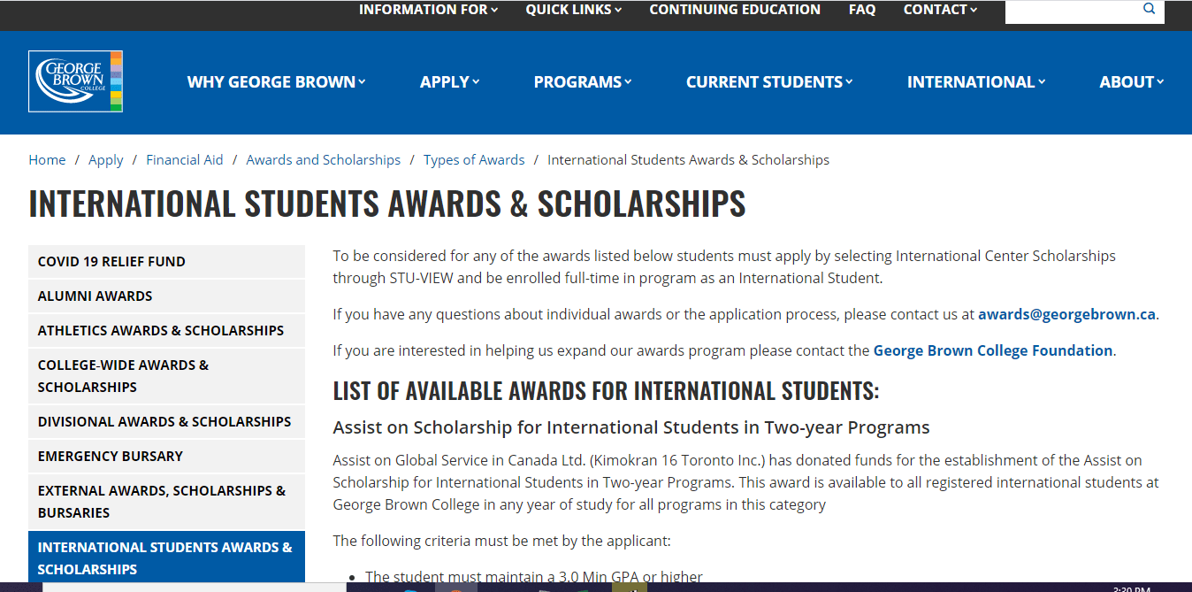Go to Awards and Scholarships breadcrumb

point(324,160)
